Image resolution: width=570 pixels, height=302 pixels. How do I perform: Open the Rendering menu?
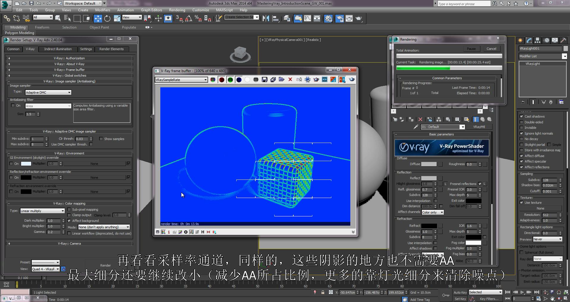(177, 10)
